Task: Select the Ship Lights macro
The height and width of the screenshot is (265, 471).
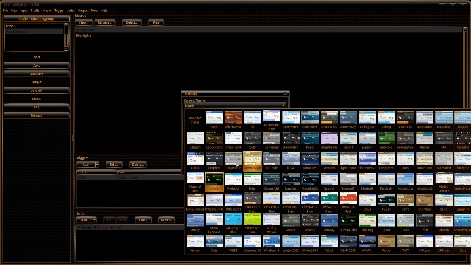Action: 269,36
